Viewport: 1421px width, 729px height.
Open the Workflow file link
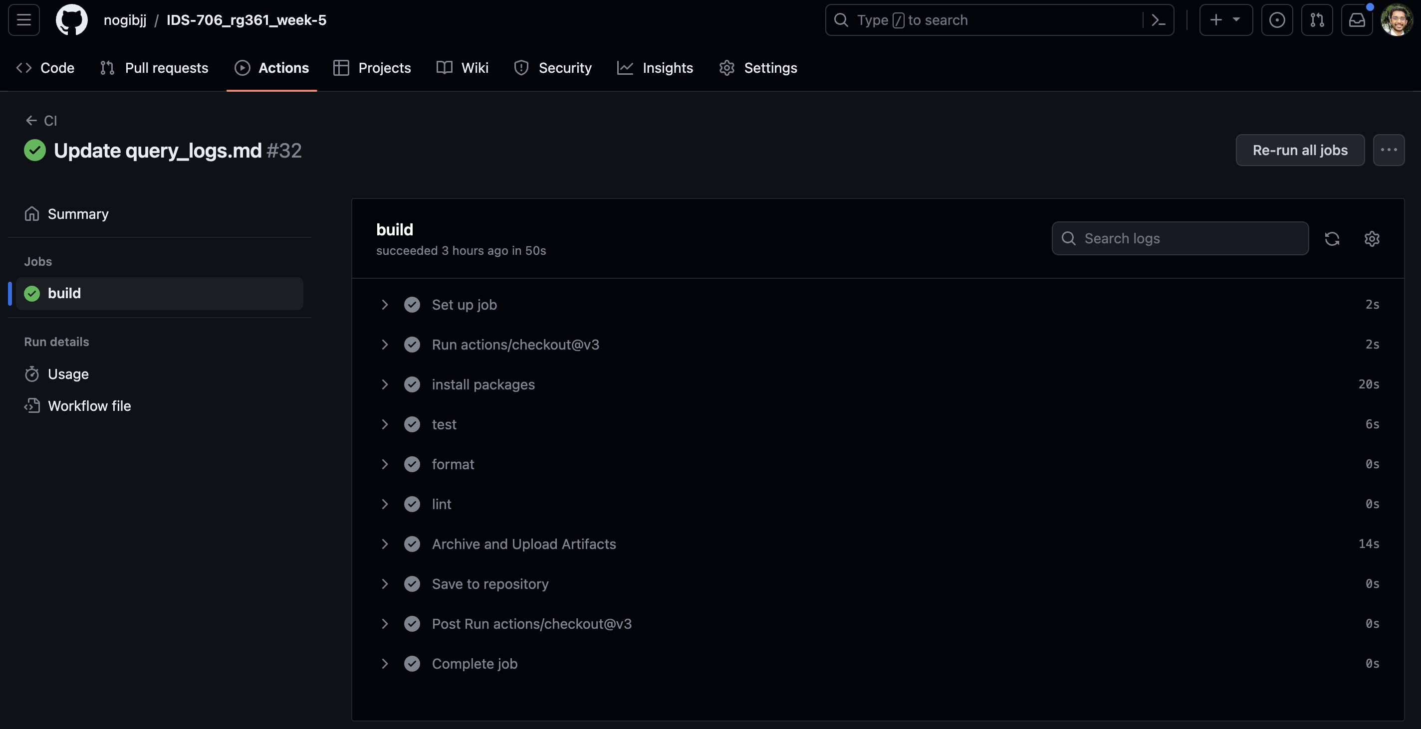coord(89,406)
